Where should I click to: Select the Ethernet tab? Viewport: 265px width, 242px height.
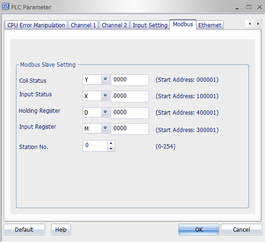tap(210, 25)
